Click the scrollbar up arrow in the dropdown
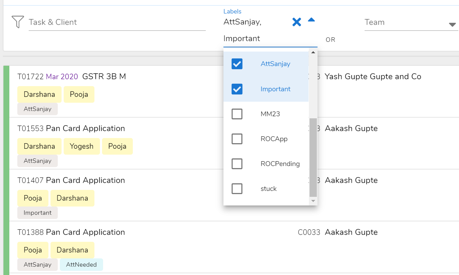The height and width of the screenshot is (275, 459). click(313, 52)
